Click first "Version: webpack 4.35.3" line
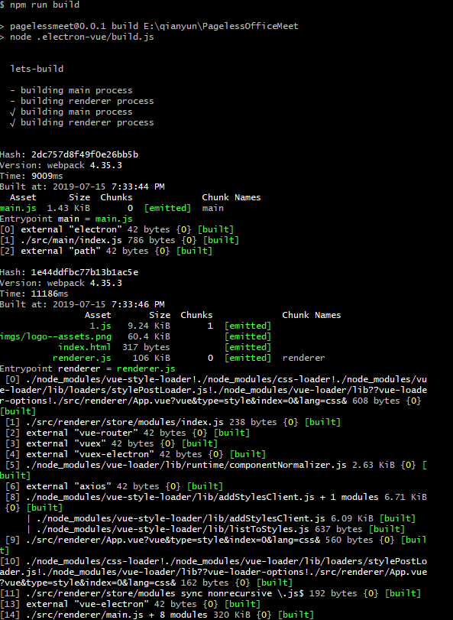453x620 pixels. tap(61, 165)
